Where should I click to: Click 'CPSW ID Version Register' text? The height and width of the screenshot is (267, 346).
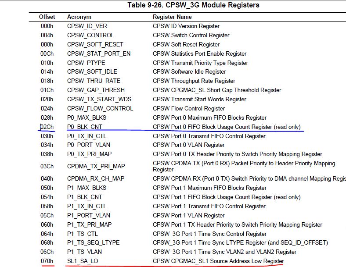click(x=186, y=26)
